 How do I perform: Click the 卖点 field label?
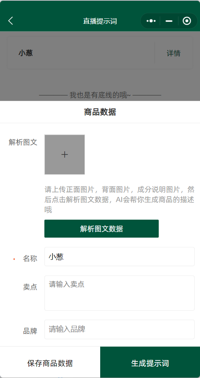30,287
